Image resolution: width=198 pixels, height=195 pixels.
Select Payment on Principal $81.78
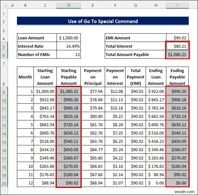tap(93, 125)
